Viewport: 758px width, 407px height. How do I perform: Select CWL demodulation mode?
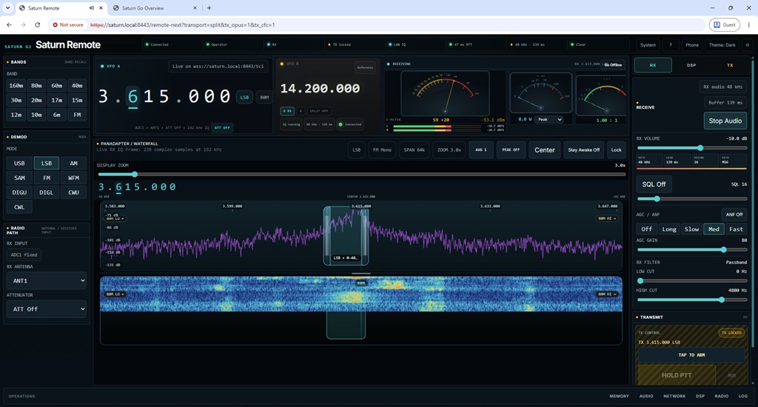(19, 207)
